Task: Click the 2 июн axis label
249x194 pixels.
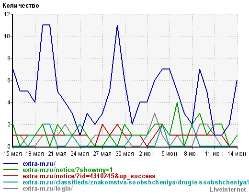Action: pyautogui.click(x=147, y=154)
